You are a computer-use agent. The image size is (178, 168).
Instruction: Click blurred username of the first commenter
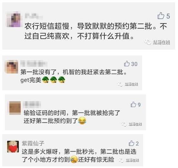[x=34, y=16]
